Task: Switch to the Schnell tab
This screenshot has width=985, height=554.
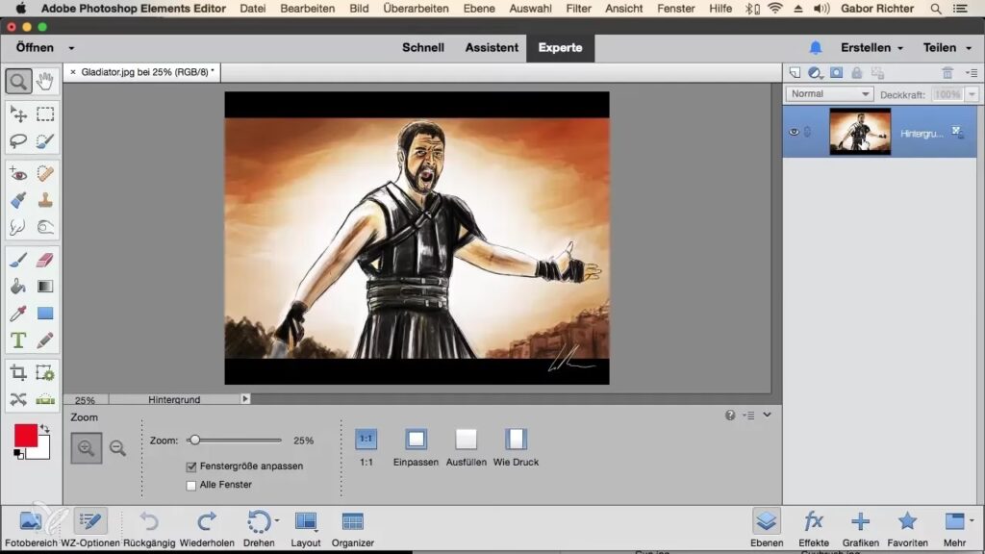Action: [x=423, y=47]
